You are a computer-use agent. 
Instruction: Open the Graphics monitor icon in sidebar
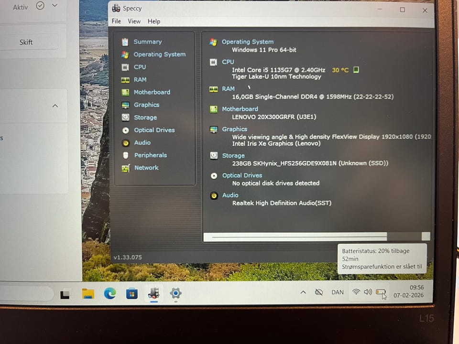point(125,105)
